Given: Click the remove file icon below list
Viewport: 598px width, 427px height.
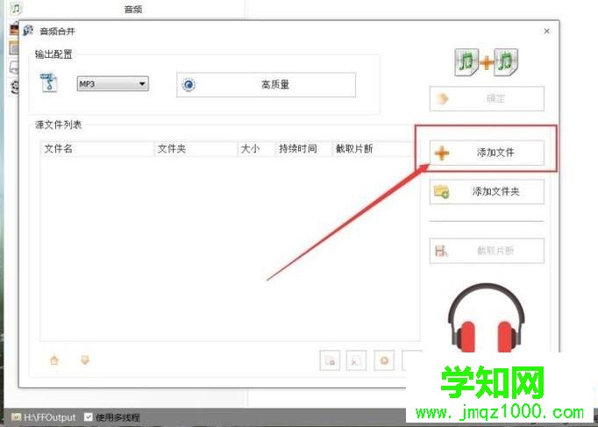Looking at the screenshot, I should click(330, 360).
